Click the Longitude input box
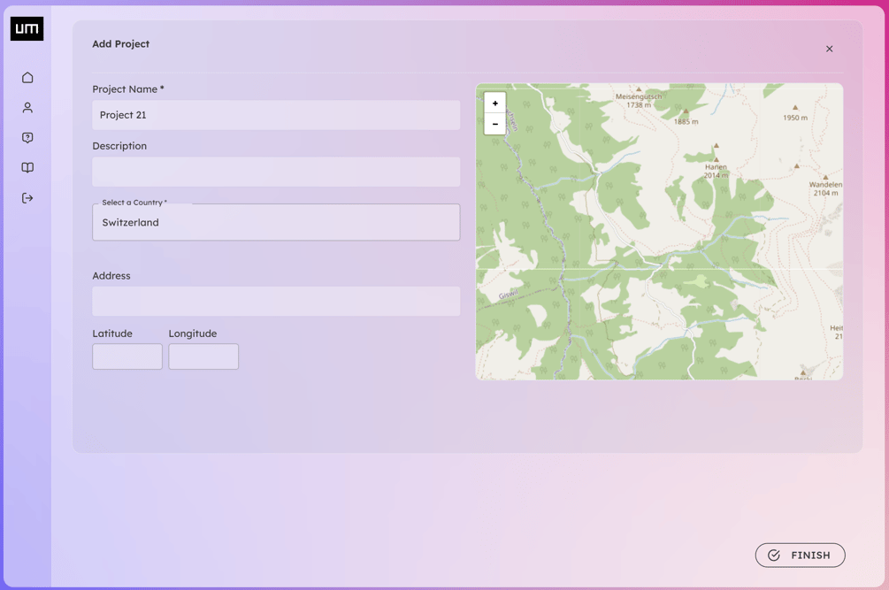 coord(203,356)
